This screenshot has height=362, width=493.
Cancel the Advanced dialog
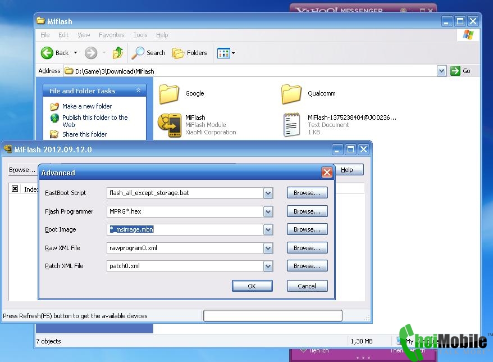tap(307, 286)
